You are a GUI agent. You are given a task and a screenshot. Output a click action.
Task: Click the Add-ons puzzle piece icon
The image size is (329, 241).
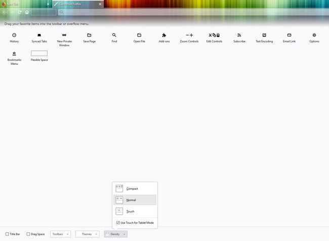pyautogui.click(x=164, y=35)
